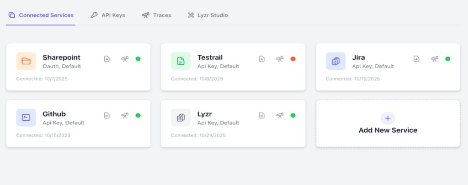The height and width of the screenshot is (185, 468).
Task: Click 'Connected: 10/15/2025' on the Github card
Action: click(x=43, y=135)
